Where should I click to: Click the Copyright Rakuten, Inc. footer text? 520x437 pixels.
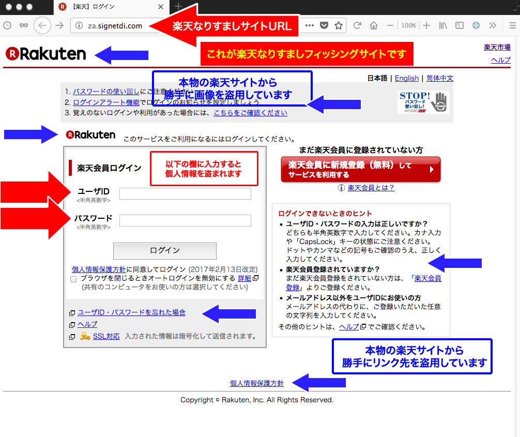pos(257,400)
